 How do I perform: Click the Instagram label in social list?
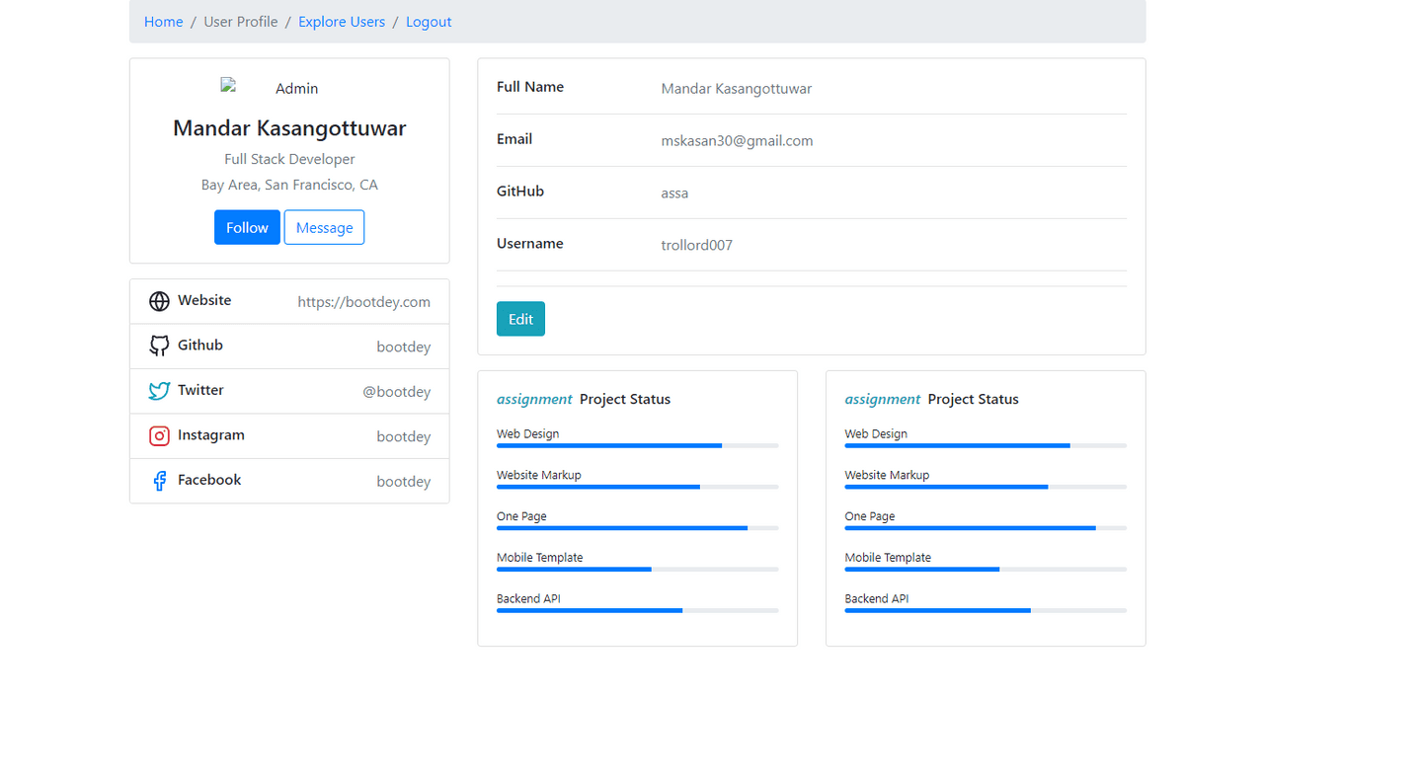(x=211, y=434)
